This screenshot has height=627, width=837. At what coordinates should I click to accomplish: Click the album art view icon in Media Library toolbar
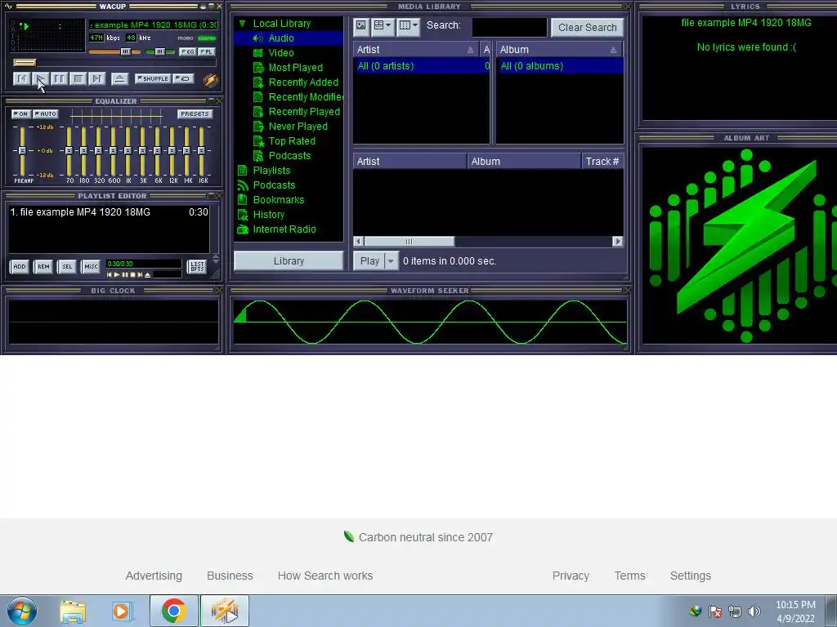point(361,25)
